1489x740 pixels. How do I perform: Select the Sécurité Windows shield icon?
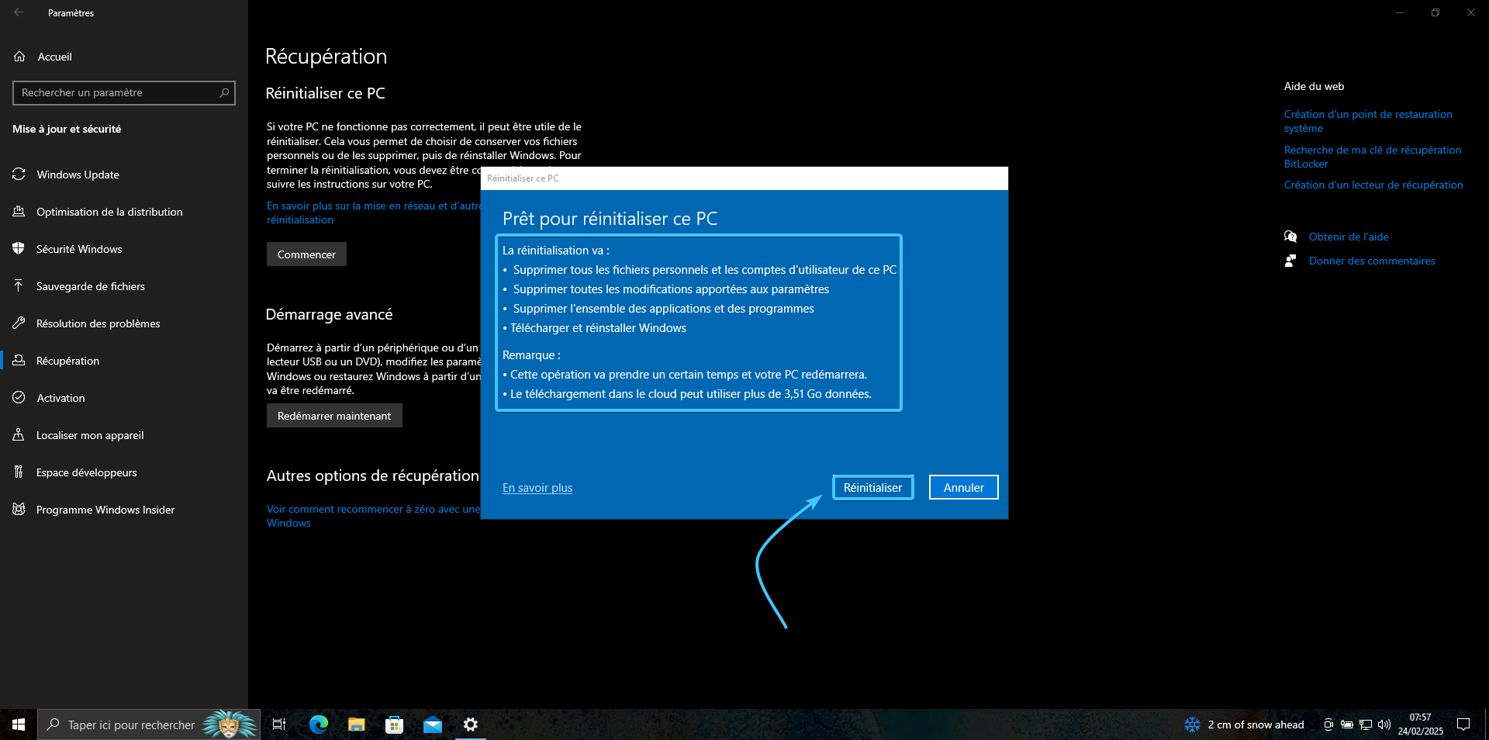point(19,249)
